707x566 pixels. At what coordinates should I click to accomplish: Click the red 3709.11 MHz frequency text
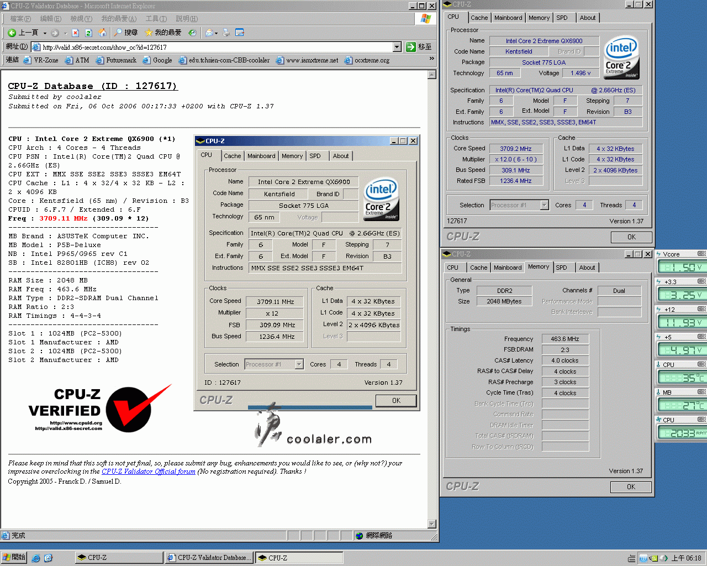(x=63, y=218)
